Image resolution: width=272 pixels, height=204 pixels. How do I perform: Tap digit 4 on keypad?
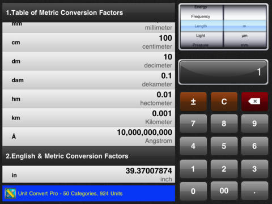click(193, 146)
